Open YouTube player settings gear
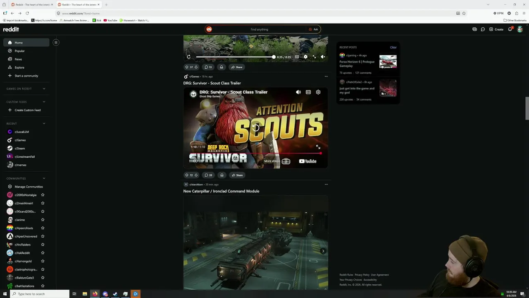 [x=318, y=92]
